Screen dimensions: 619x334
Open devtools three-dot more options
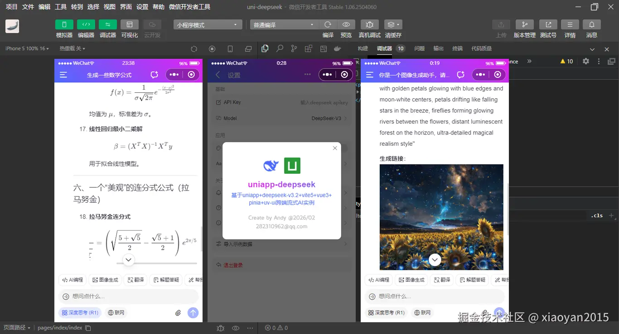599,61
